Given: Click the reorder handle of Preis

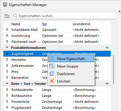Looking at the screenshot, I should pos(7,71).
